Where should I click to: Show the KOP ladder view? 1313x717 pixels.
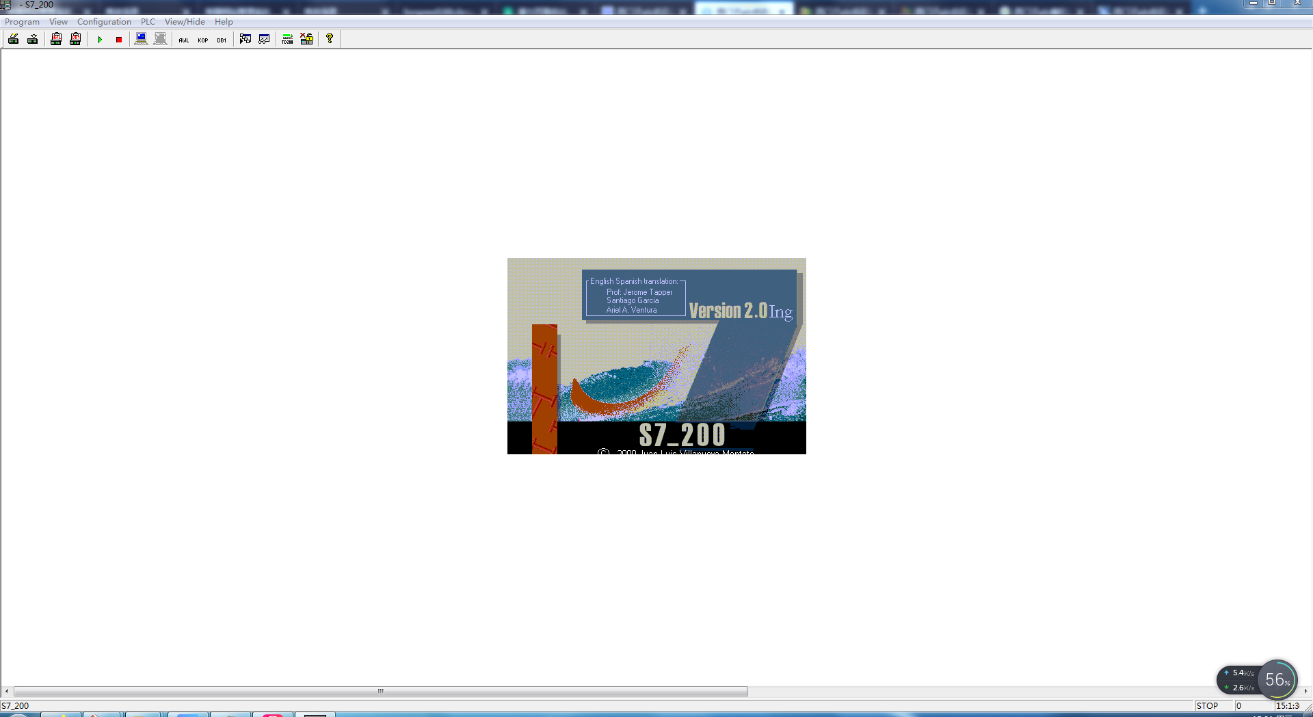coord(203,40)
